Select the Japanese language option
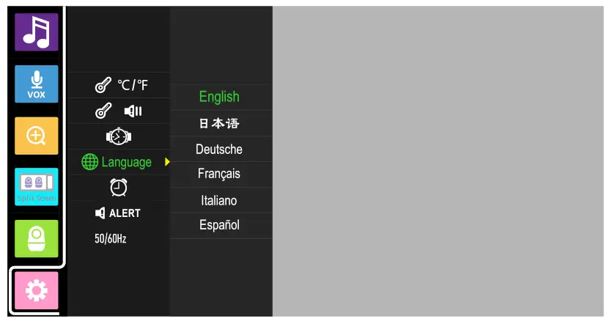This screenshot has height=324, width=615. coord(219,123)
